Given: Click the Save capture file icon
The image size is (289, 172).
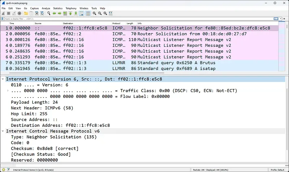Looking at the screenshot, I should pyautogui.click(x=31, y=13).
